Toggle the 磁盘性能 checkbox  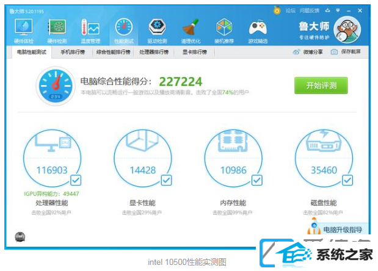click(x=347, y=180)
